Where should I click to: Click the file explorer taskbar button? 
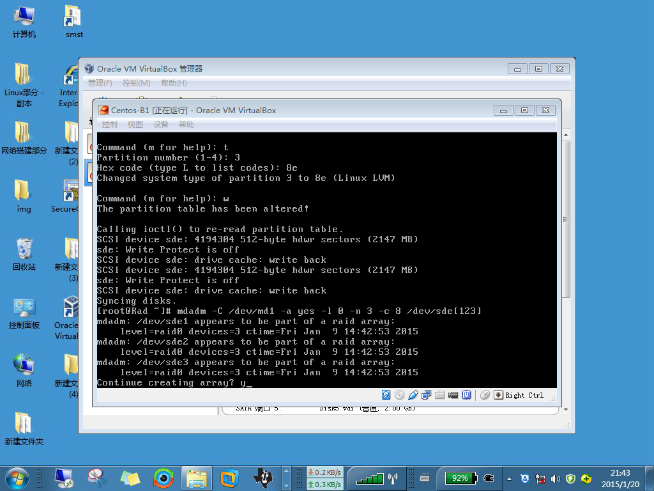197,478
